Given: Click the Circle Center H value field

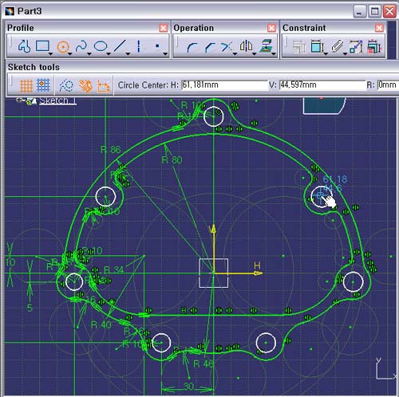Looking at the screenshot, I should click(224, 85).
